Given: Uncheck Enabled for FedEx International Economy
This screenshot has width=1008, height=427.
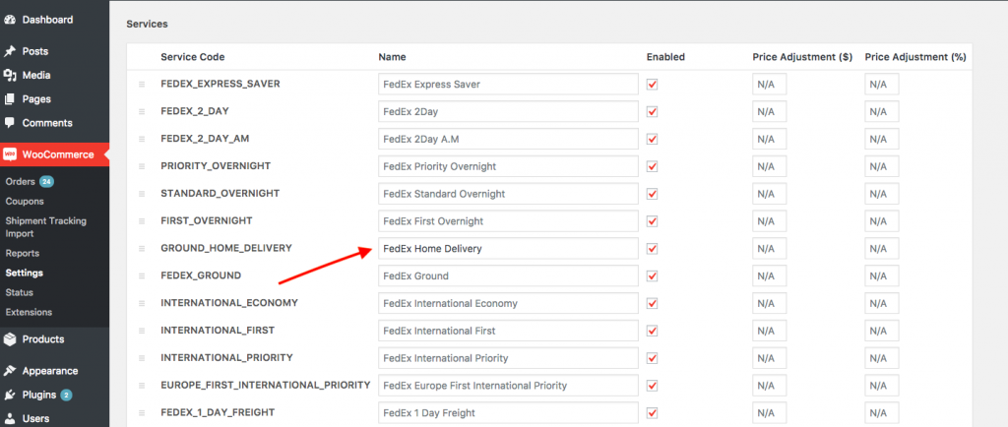Looking at the screenshot, I should 652,303.
